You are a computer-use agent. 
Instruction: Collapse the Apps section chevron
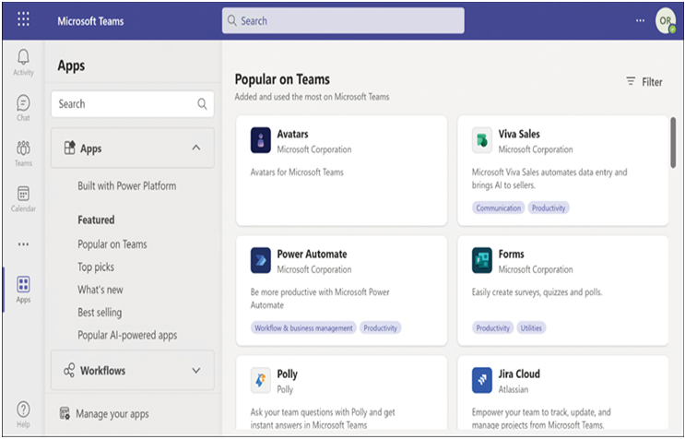(196, 148)
